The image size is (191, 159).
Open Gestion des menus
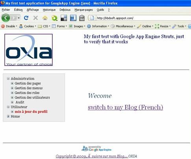(29, 88)
